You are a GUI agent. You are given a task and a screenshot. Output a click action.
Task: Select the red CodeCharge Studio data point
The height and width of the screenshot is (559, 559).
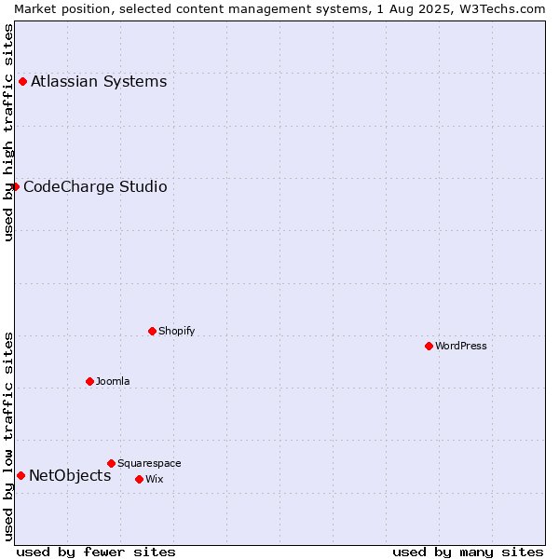[x=15, y=187]
